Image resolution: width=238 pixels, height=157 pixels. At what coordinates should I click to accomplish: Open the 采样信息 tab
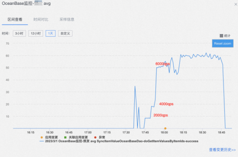tap(67, 19)
